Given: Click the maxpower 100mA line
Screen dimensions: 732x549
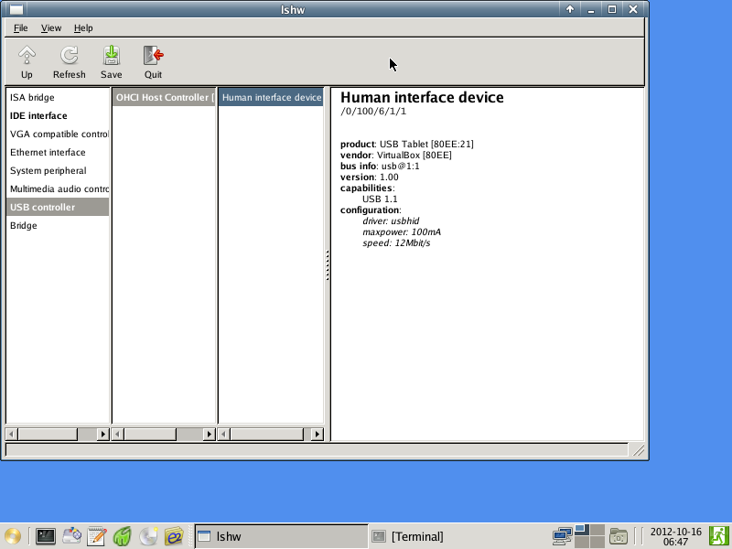Looking at the screenshot, I should [x=402, y=232].
